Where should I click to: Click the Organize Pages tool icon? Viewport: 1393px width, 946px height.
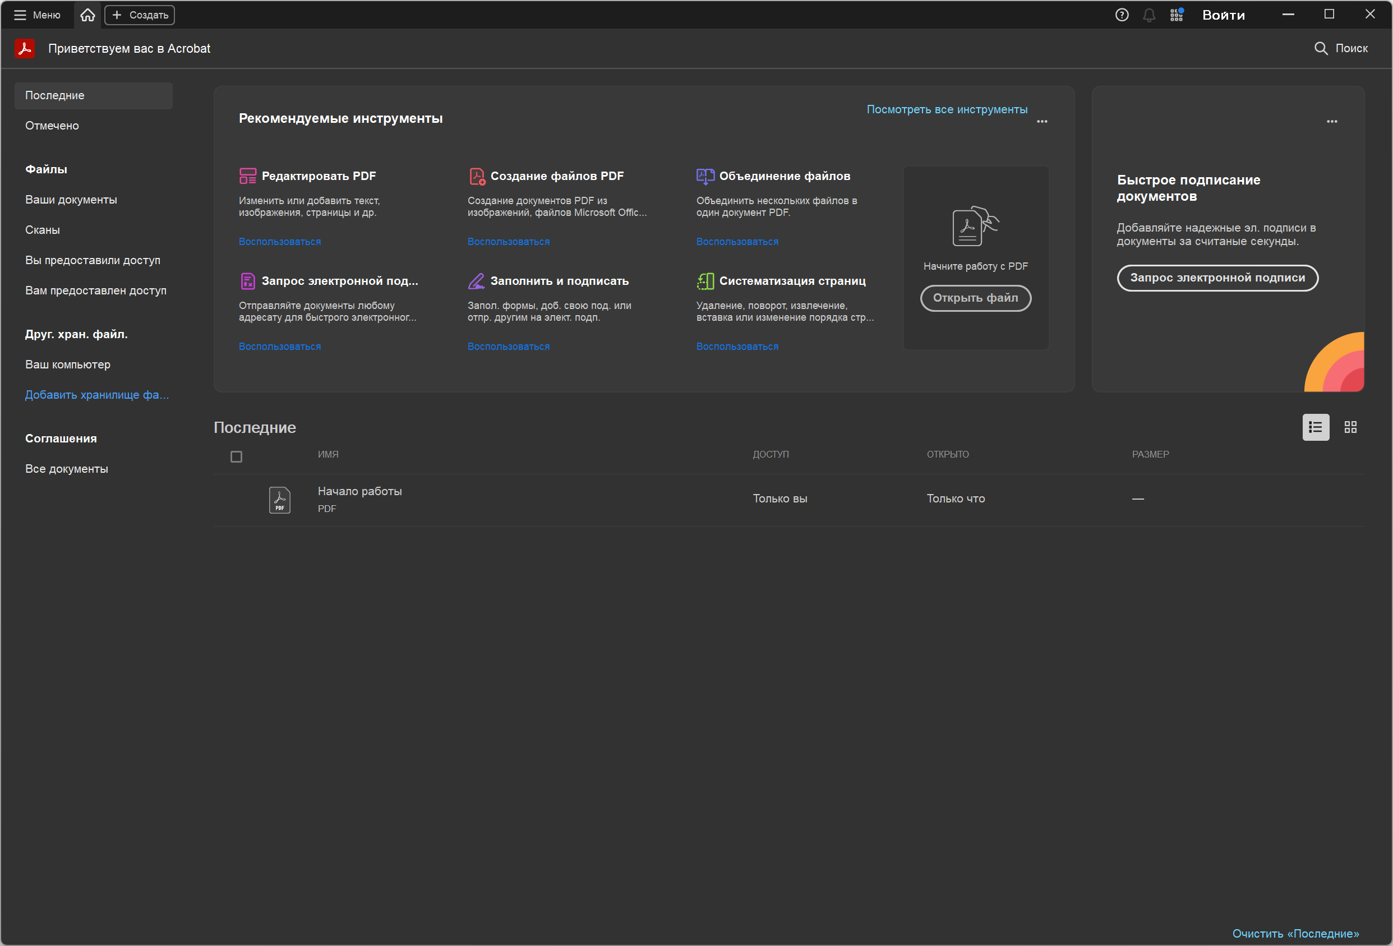coord(705,281)
